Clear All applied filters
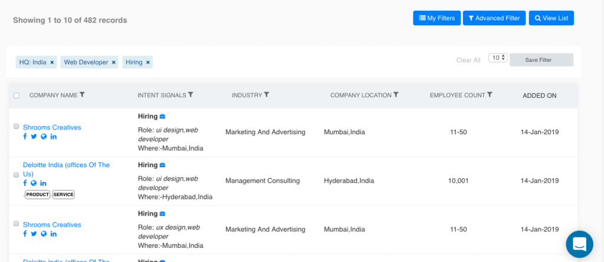Image resolution: width=604 pixels, height=262 pixels. (468, 60)
